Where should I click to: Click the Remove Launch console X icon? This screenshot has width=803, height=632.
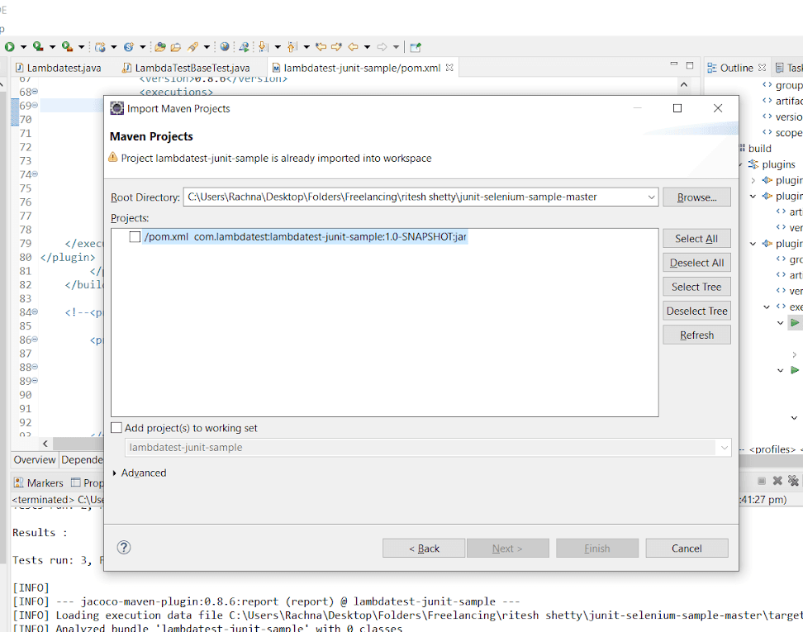[777, 482]
